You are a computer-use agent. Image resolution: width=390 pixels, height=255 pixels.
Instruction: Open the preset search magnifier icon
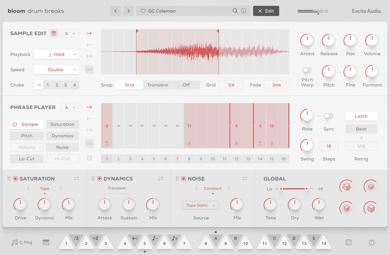pyautogui.click(x=235, y=11)
